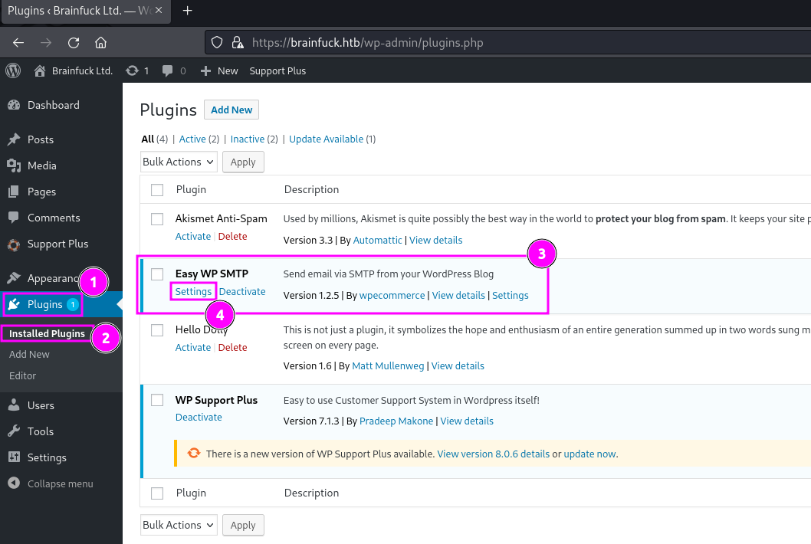811x544 pixels.
Task: Click the browser forward arrow
Action: 46,42
